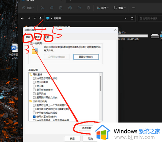Image resolution: width=162 pixels, height=142 pixels.
Task: Cancel with the 取消 button
Action: click(x=90, y=138)
